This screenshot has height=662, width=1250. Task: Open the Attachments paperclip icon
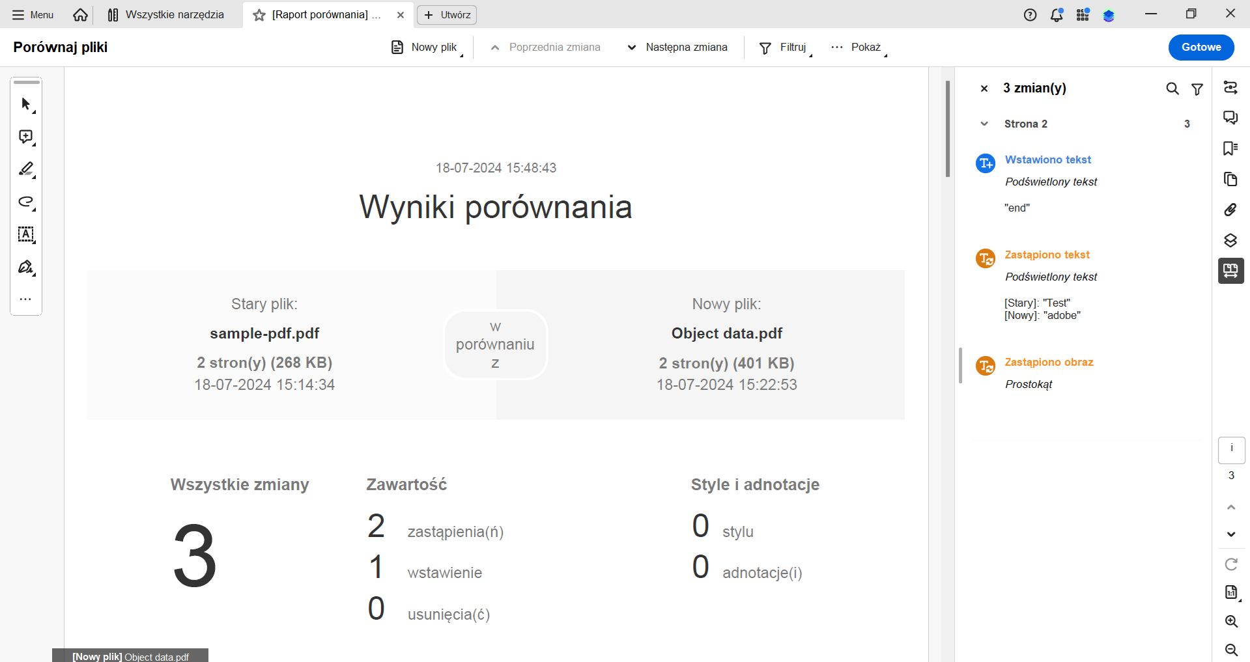pyautogui.click(x=1230, y=210)
